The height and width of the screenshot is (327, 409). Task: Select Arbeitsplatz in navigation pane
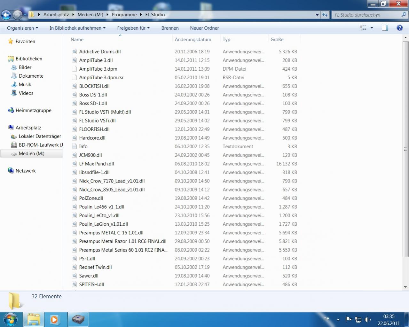point(28,128)
